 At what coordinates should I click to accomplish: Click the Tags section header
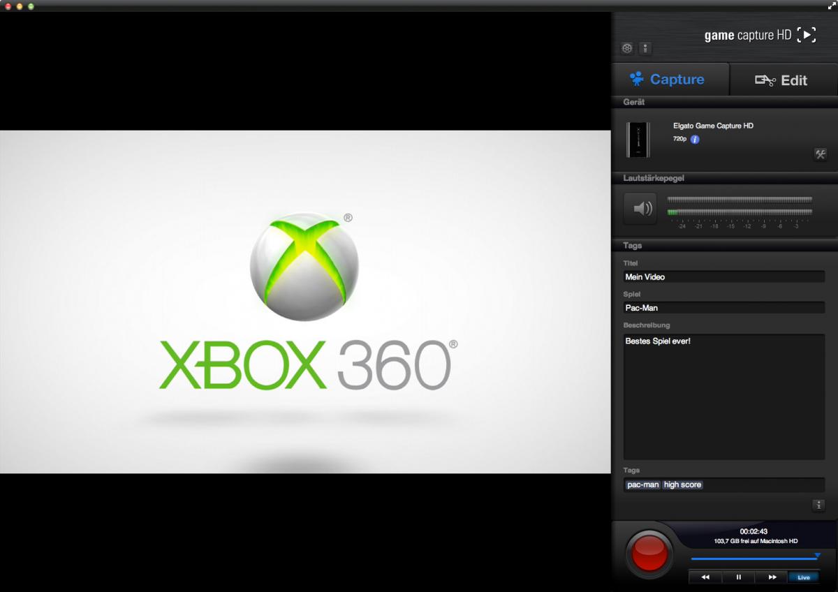pos(724,246)
